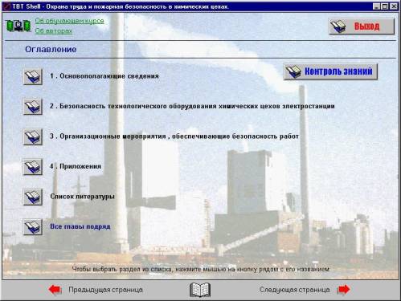Click the green computers icon near the links
This screenshot has height=301, width=401.
click(18, 26)
